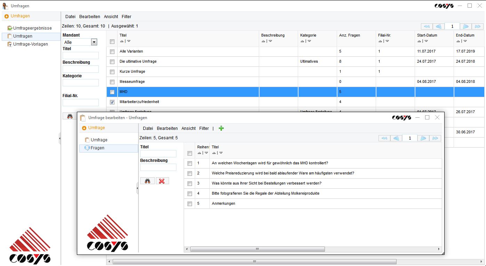Click the Umfrage-Vorlagen template icon
Image resolution: width=486 pixels, height=266 pixels.
pyautogui.click(x=10, y=44)
